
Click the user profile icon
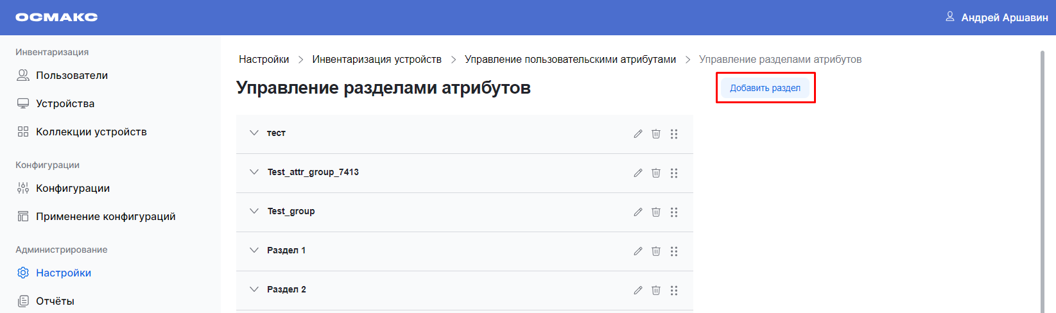coord(949,17)
